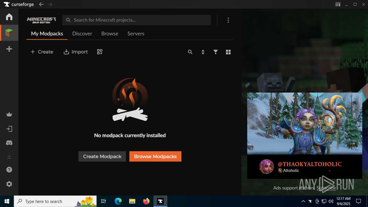
Task: Add a new game with plus icon
Action: click(x=9, y=49)
